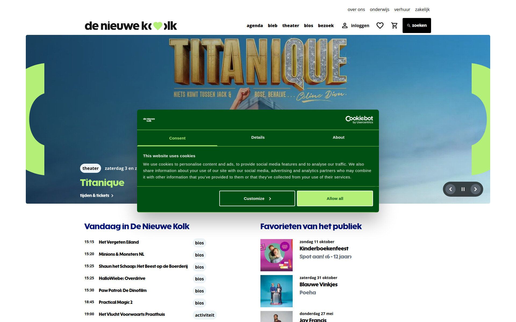Go to next carousel slide
The height and width of the screenshot is (322, 516).
475,189
